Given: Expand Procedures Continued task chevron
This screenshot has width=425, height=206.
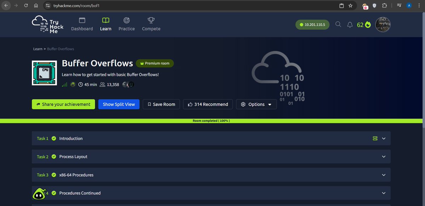Looking at the screenshot, I should [x=384, y=193].
